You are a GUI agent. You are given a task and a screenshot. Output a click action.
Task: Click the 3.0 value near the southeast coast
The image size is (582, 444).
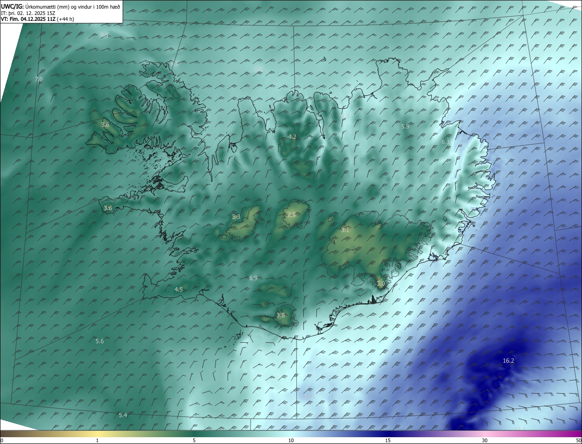click(381, 283)
